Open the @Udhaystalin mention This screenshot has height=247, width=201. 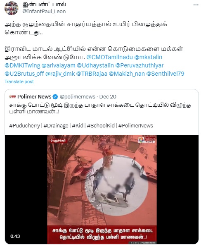95,65
